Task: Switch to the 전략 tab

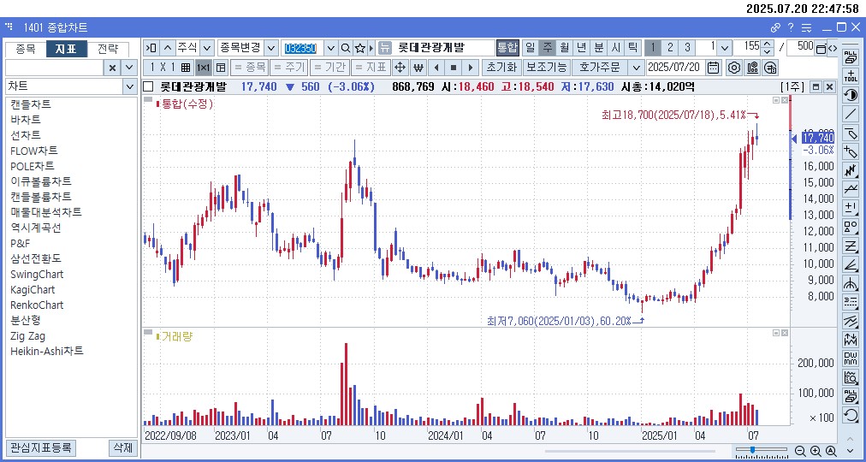Action: click(x=108, y=49)
